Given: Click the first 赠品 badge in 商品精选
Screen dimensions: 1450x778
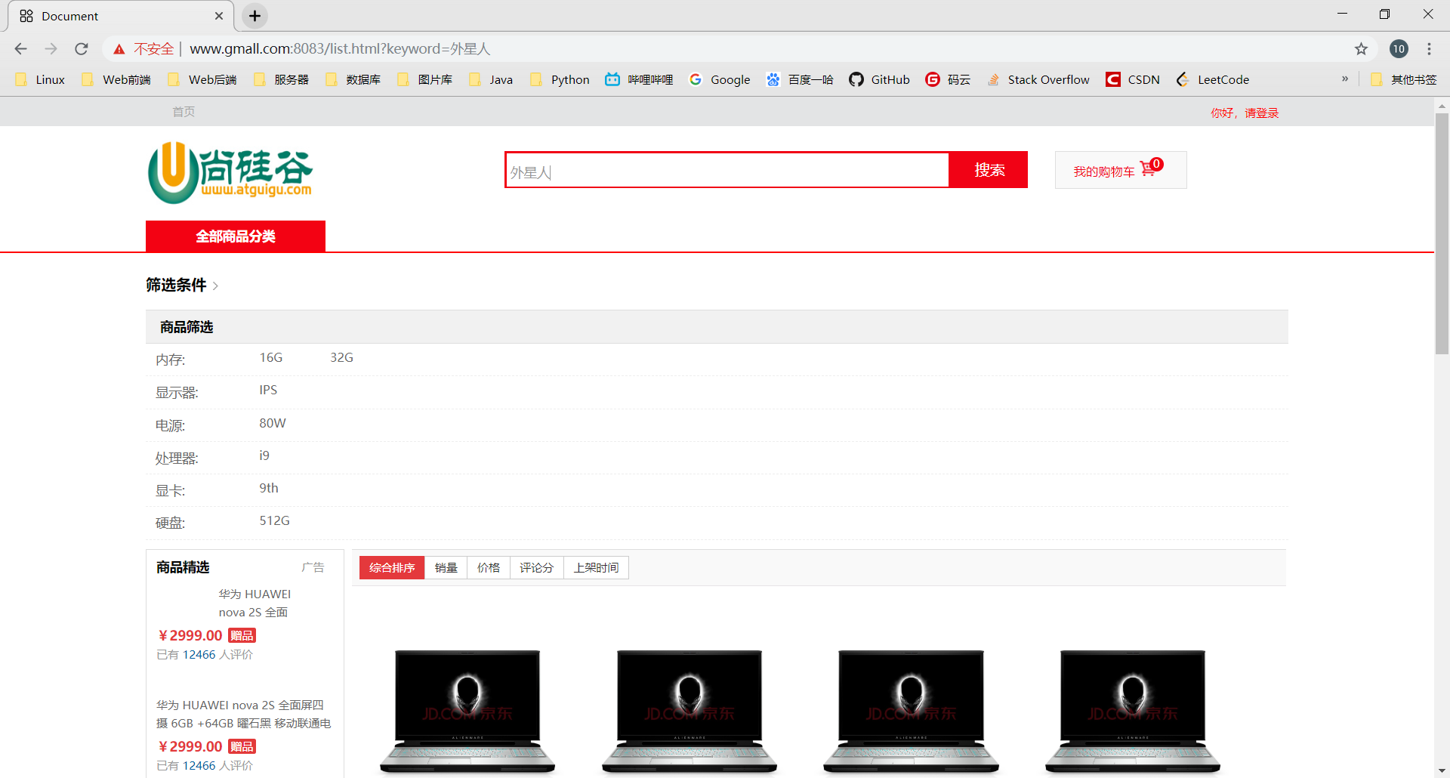Looking at the screenshot, I should point(242,636).
